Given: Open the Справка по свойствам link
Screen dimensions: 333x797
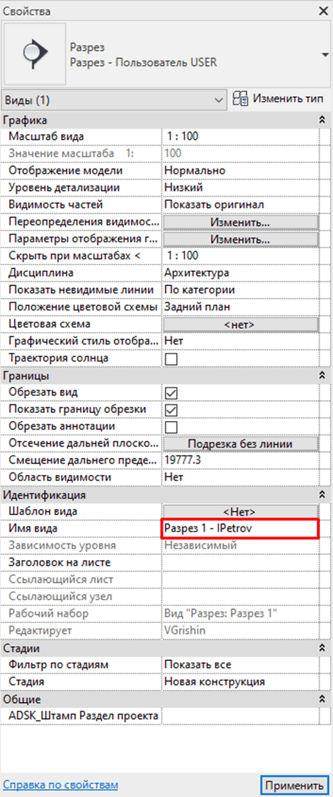Looking at the screenshot, I should (x=60, y=785).
